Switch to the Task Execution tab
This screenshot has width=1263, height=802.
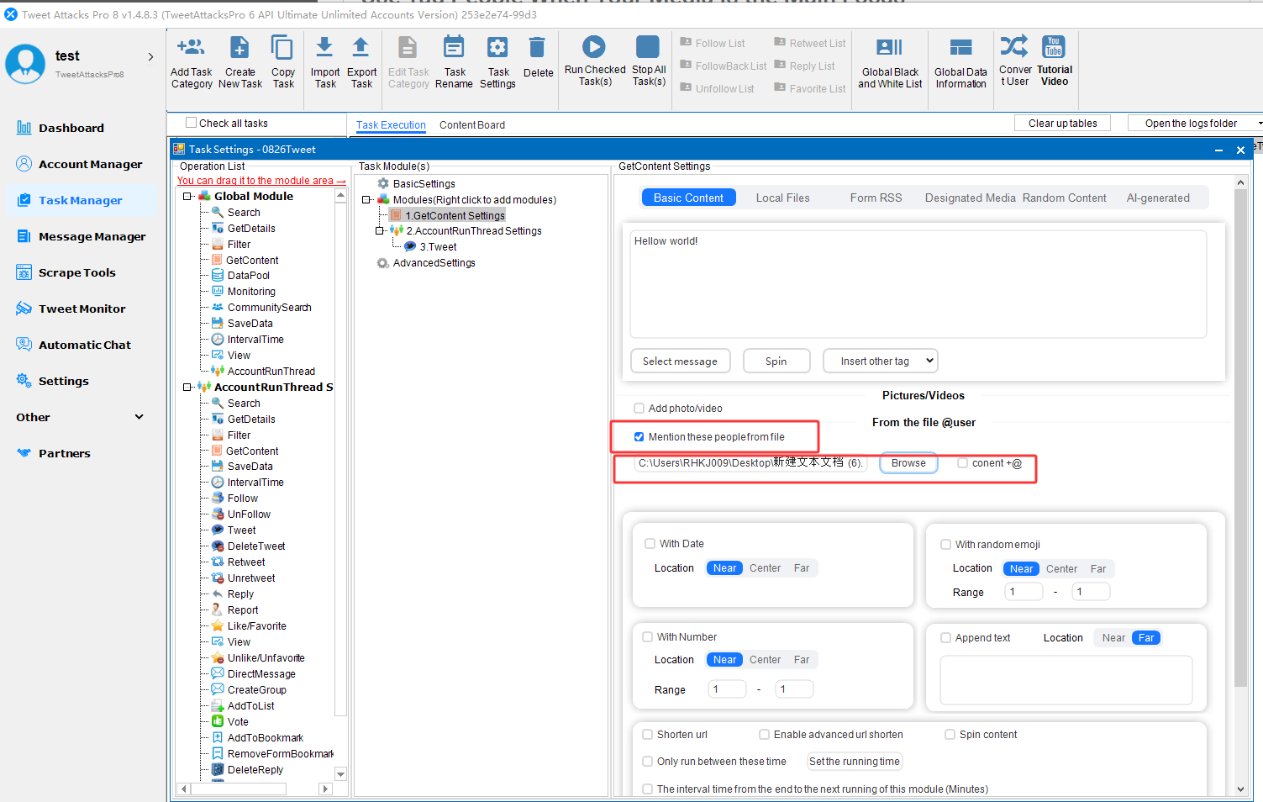click(x=391, y=125)
